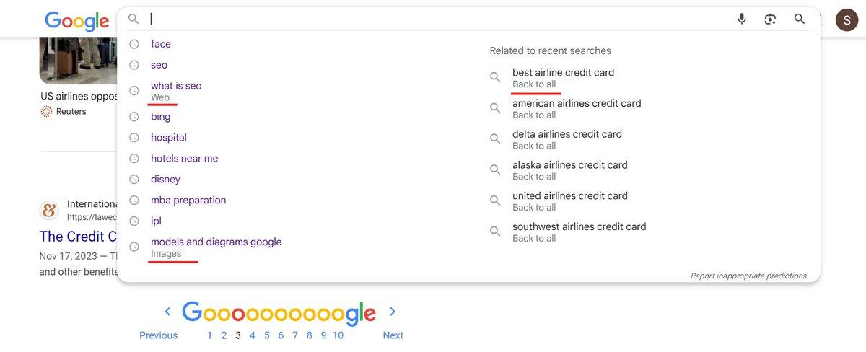The image size is (866, 352).
Task: Go to previous page with the left chevron
Action: (167, 312)
